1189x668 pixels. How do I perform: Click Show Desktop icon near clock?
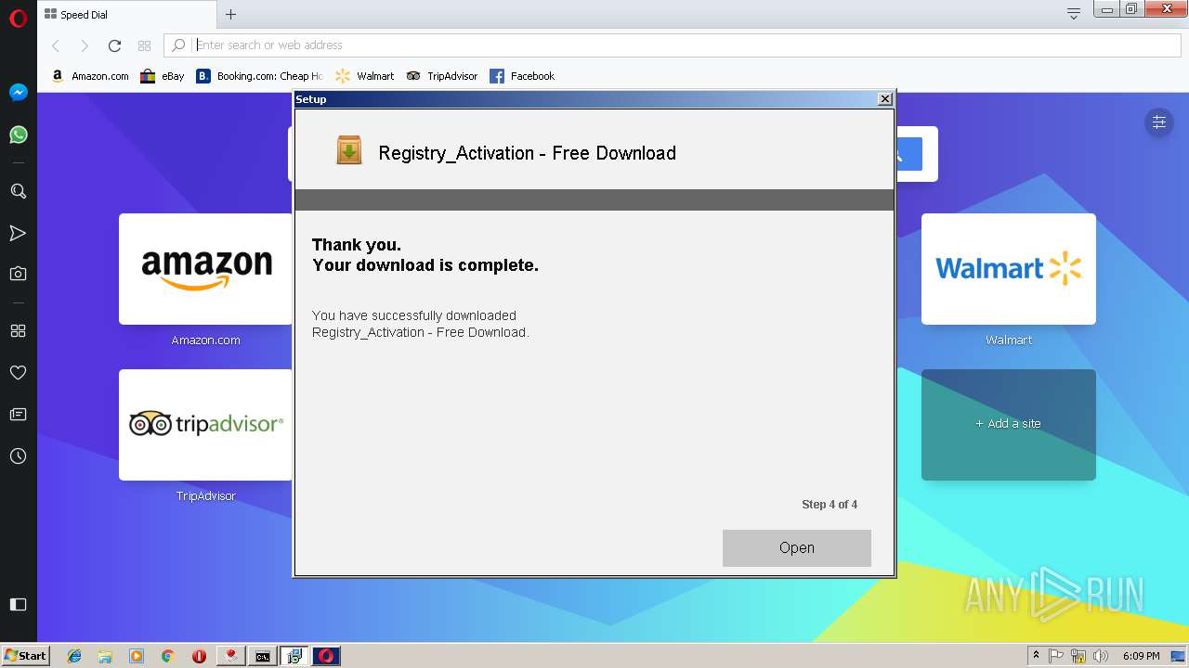pyautogui.click(x=1180, y=656)
